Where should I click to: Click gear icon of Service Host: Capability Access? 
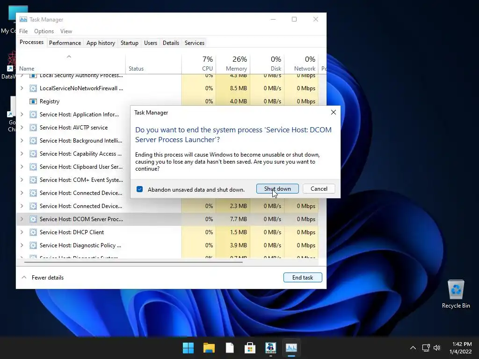33,154
